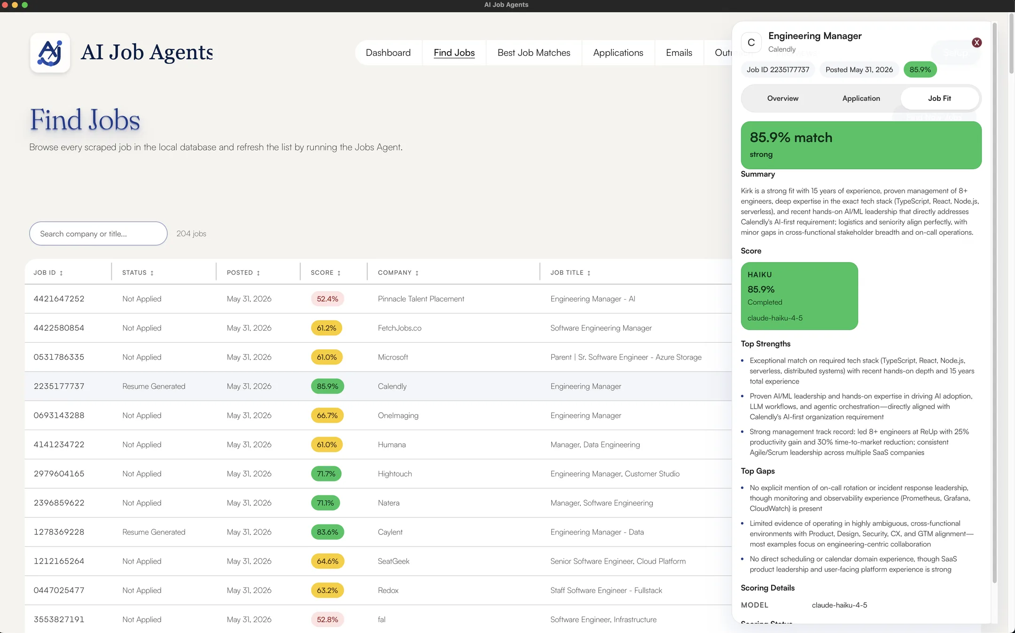The height and width of the screenshot is (633, 1015).
Task: Sort table by Company column arrow
Action: tap(417, 273)
